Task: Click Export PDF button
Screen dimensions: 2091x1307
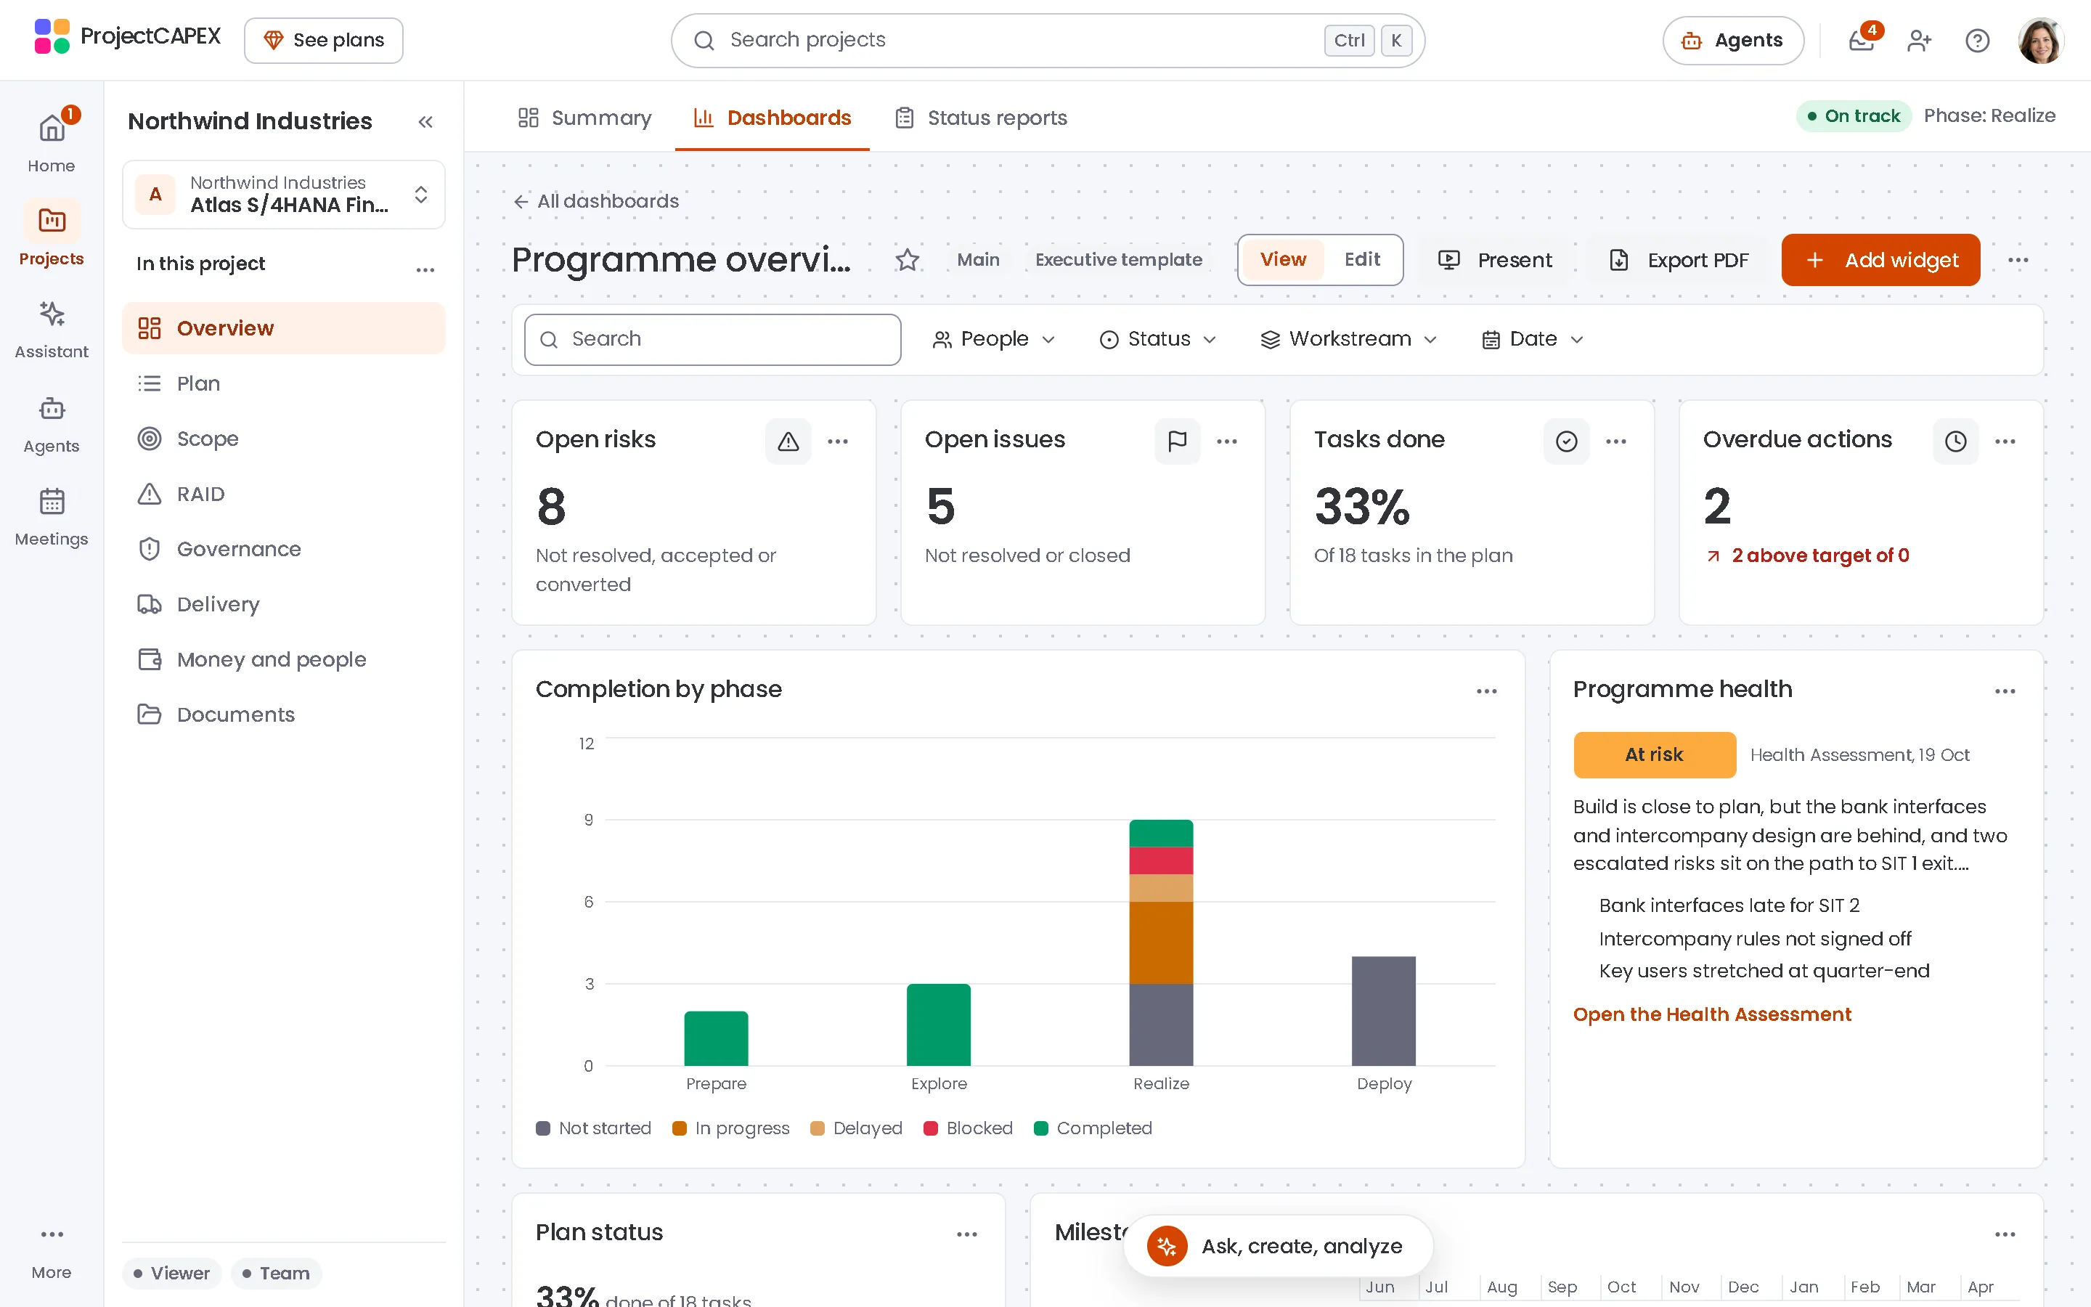Action: click(1679, 260)
